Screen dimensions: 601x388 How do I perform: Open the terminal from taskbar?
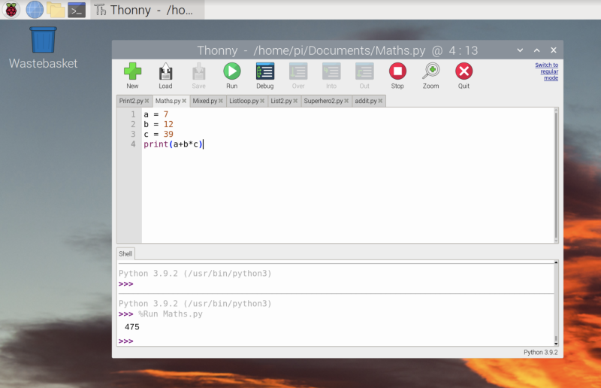pyautogui.click(x=77, y=10)
